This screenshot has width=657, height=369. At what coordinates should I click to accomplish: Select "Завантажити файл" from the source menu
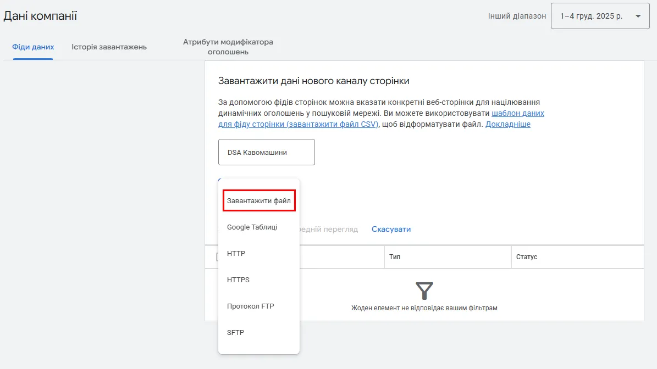pos(258,200)
